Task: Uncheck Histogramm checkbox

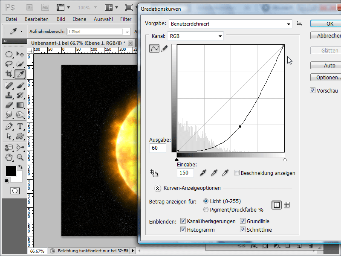Action: tap(183, 230)
